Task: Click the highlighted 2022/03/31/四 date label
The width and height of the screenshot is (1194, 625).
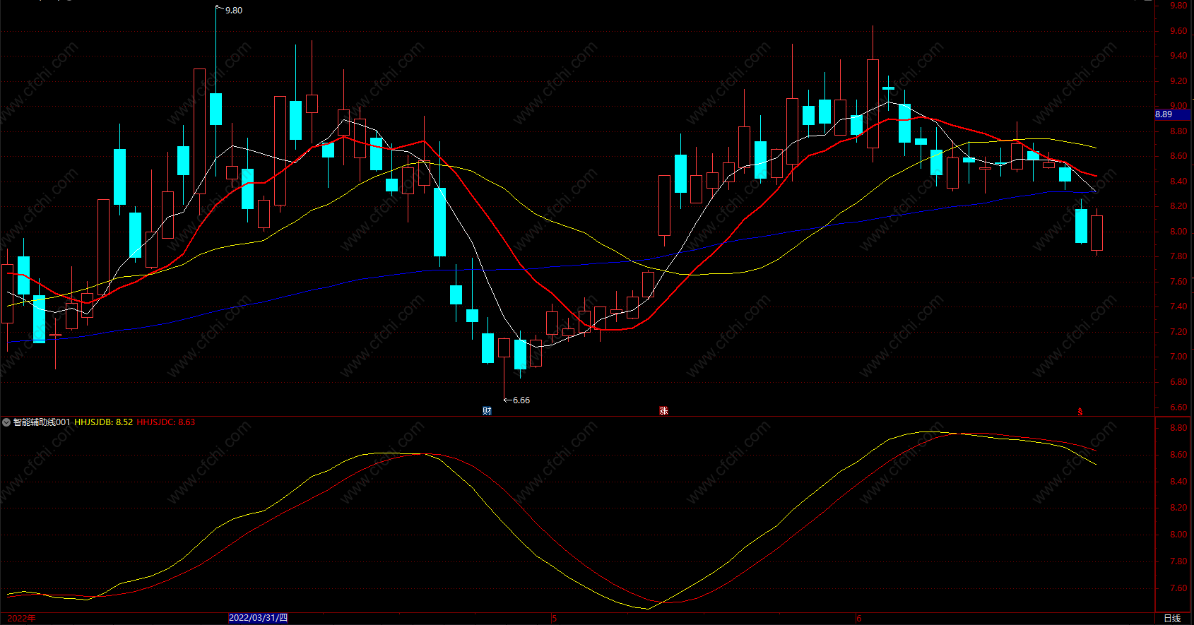Action: click(259, 618)
